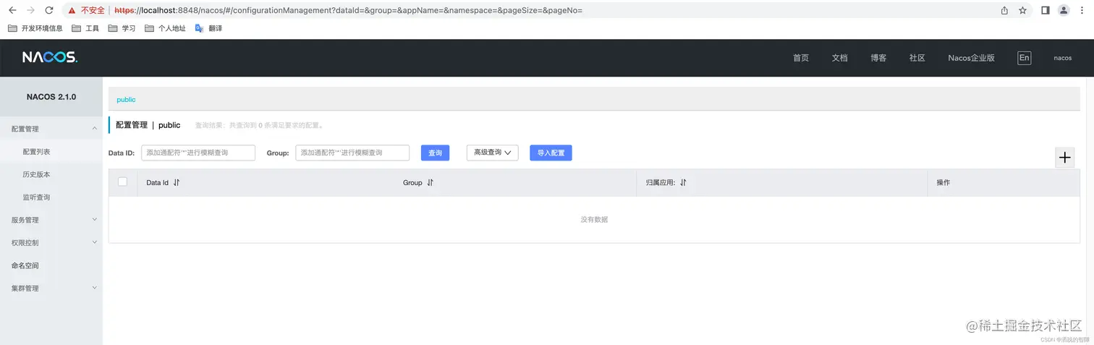Click the 没有数据 empty table message
The image size is (1094, 345).
pyautogui.click(x=594, y=219)
